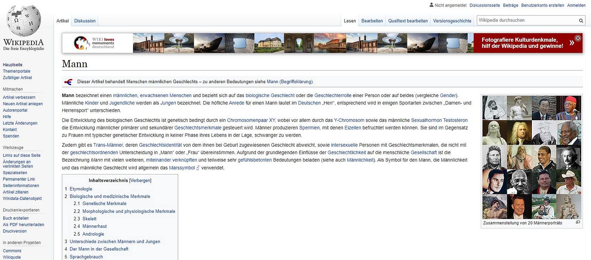Click Artikel zitieren

pos(16,192)
